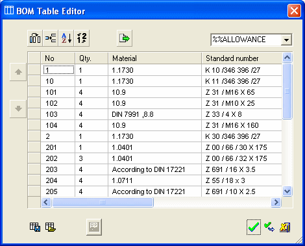
Task: Select the row header for item 10
Action: coord(34,81)
